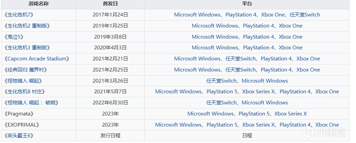Click the 《经典回归 魔界村》 title link
Viewport: 356px width, 143px height.
(26, 70)
